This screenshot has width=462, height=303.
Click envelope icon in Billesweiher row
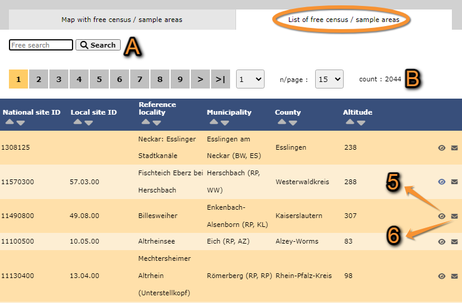point(454,216)
